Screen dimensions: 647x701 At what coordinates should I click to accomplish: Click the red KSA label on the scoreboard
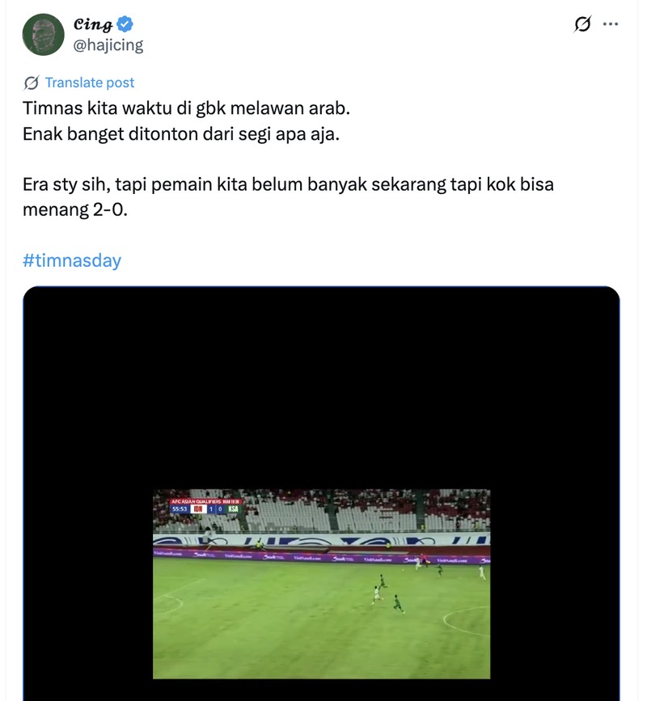point(233,509)
